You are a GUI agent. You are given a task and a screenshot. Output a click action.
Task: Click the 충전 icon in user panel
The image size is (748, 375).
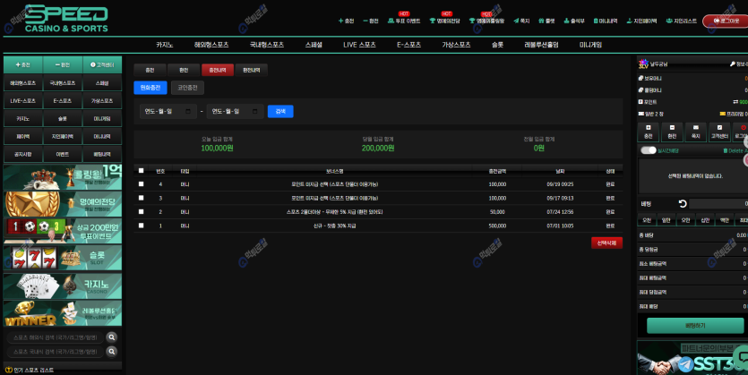tap(648, 132)
